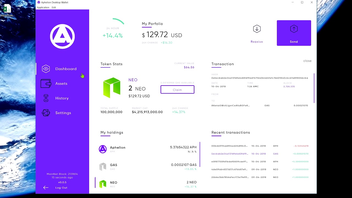Open transaction 4de09ab4837d37c67bb87e9
This screenshot has width=352, height=198.
tap(230, 169)
